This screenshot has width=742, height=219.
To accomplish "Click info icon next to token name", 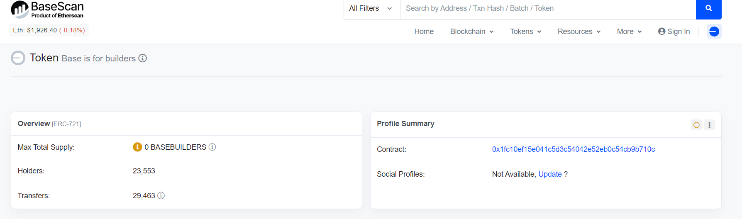I will 143,58.
